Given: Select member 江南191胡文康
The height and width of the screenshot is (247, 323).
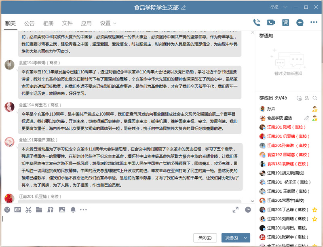Looking at the screenshot, I should 288,173.
